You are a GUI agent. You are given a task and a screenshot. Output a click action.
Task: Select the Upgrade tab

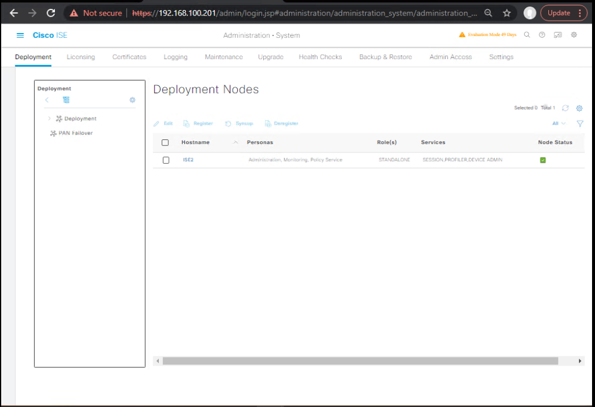pos(271,57)
